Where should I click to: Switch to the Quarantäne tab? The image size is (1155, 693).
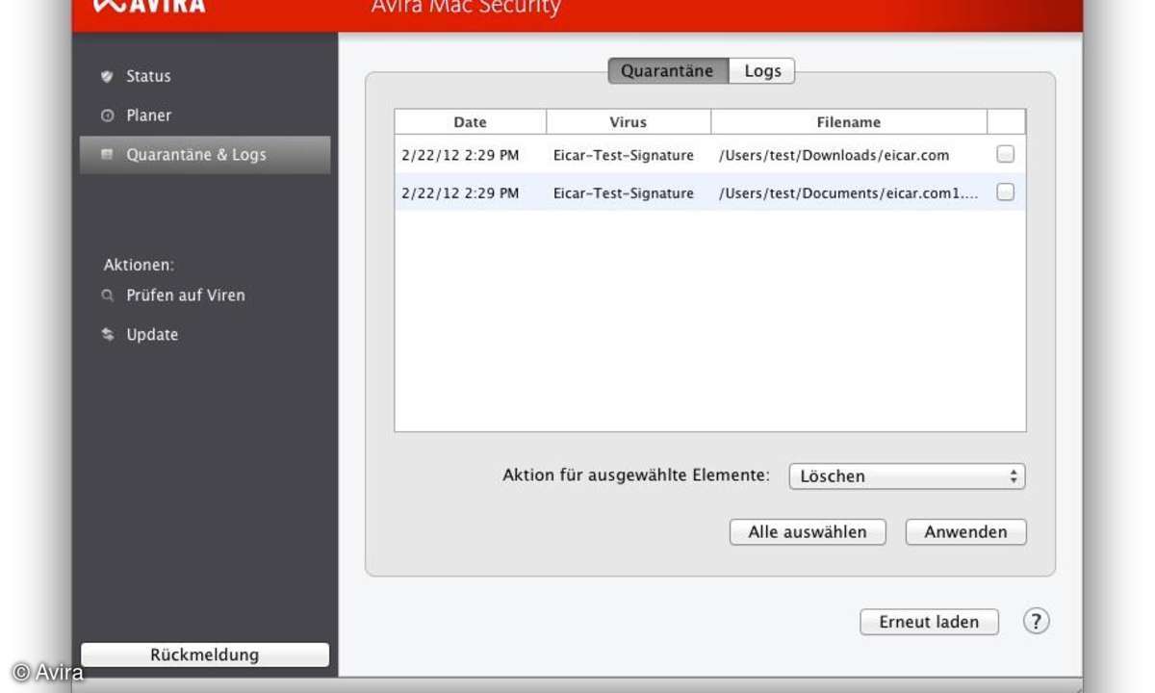668,71
